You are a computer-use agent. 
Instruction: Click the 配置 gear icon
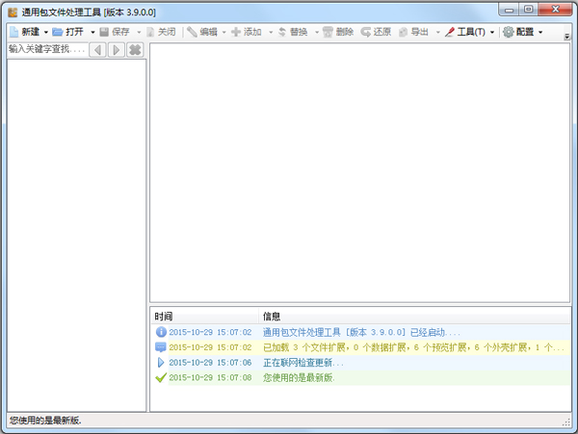click(x=508, y=32)
